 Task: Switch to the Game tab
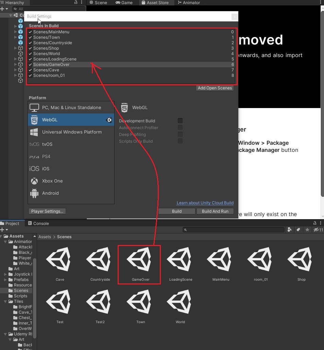coord(124,3)
